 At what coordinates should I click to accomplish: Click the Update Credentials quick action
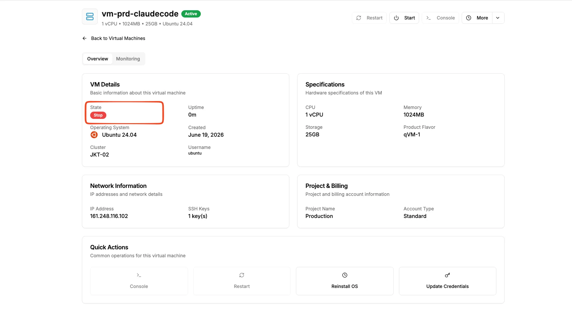click(x=447, y=281)
